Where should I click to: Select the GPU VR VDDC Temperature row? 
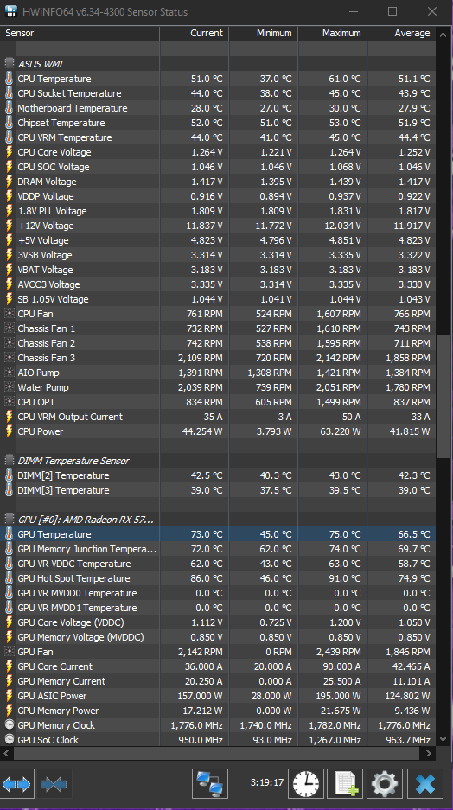218,564
